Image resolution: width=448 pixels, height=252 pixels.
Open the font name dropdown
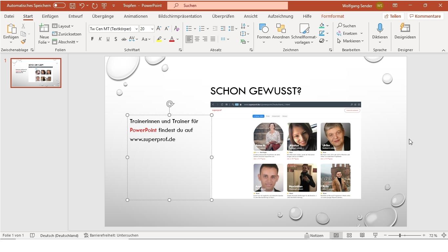coord(136,29)
